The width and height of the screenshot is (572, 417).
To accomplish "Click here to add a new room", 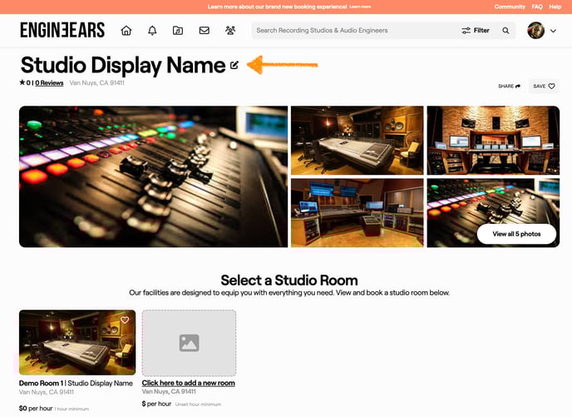I will click(x=188, y=383).
